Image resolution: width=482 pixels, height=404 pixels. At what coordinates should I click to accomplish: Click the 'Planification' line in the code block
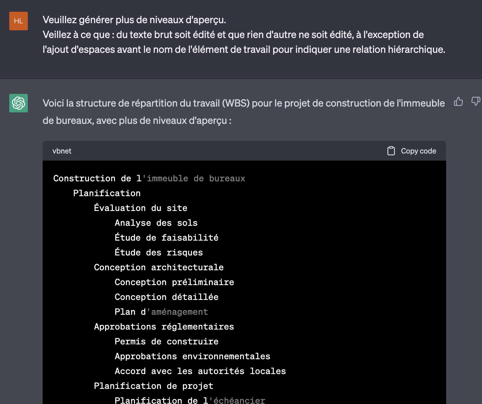107,193
